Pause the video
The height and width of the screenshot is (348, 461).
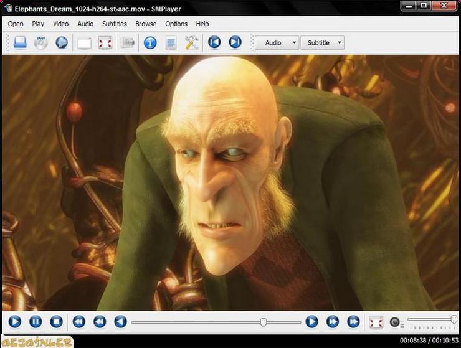coord(36,322)
